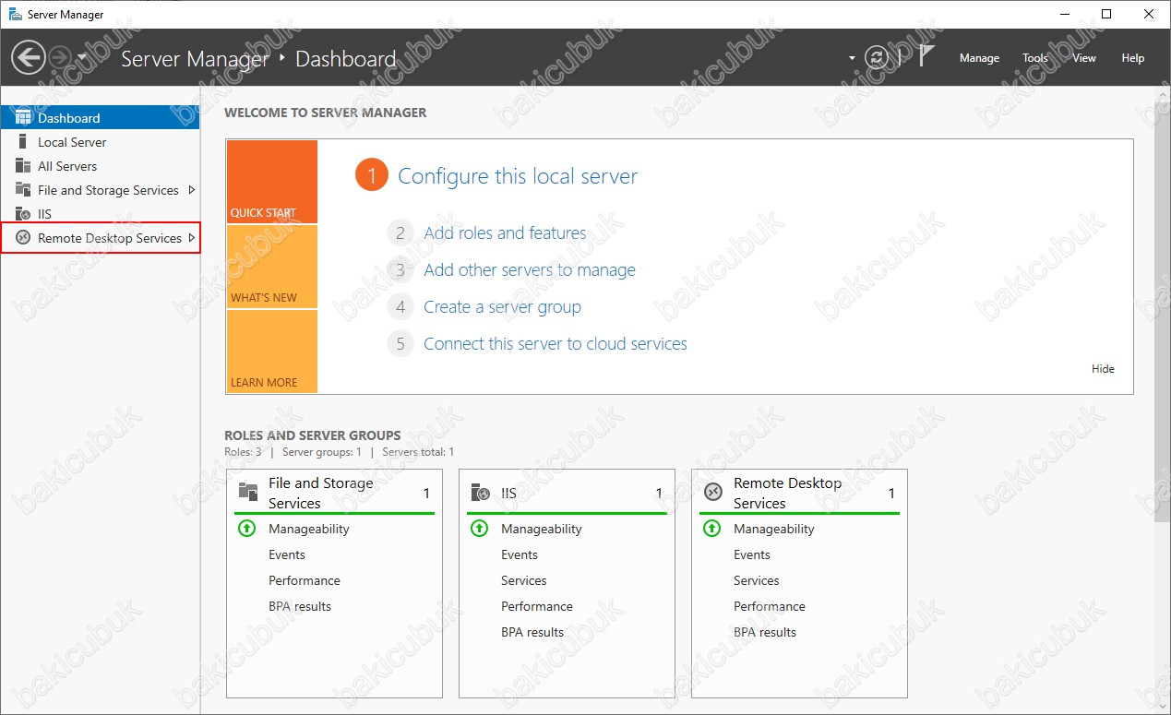Select the QUICK START tile
1171x715 pixels.
pos(271,182)
